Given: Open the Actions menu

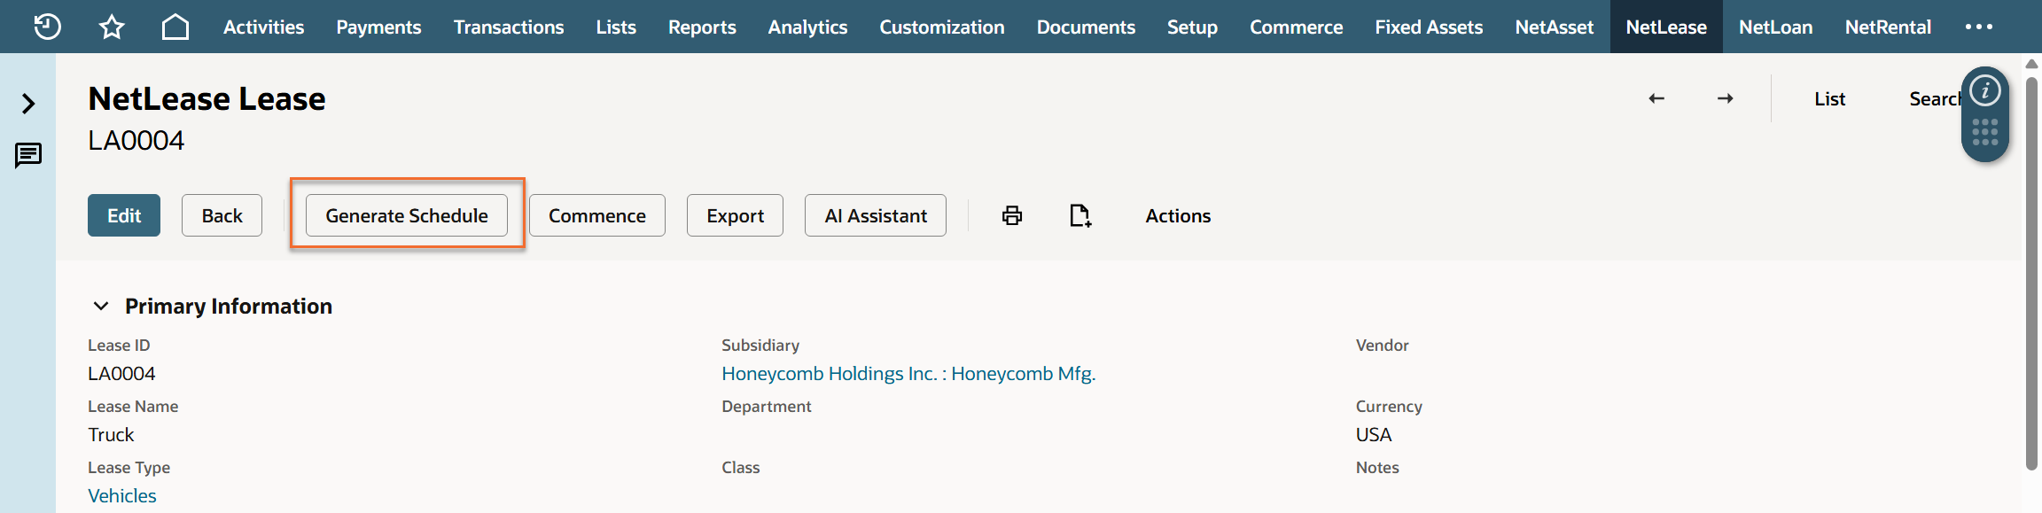Looking at the screenshot, I should click(1178, 215).
